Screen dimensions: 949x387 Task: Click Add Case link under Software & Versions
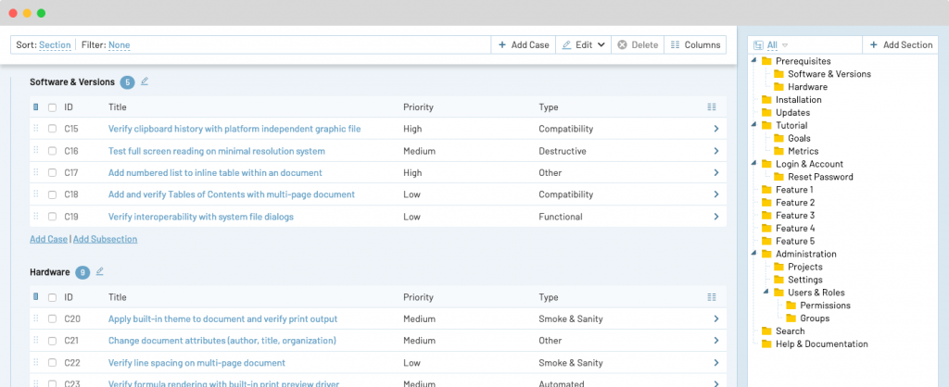[x=48, y=239]
